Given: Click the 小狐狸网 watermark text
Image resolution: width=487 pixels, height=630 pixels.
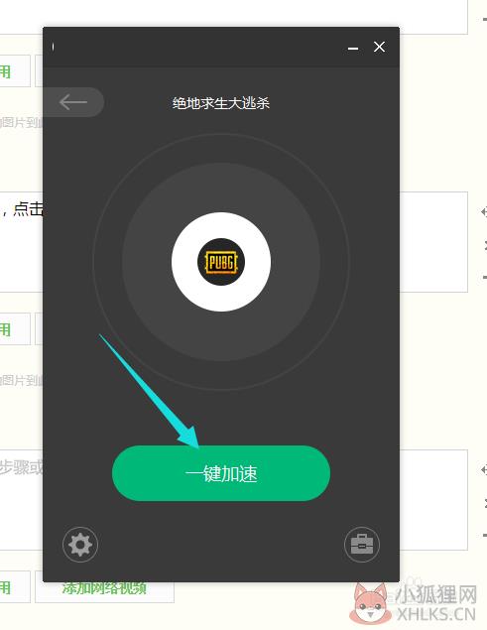Looking at the screenshot, I should tap(435, 594).
